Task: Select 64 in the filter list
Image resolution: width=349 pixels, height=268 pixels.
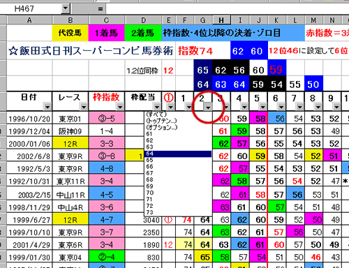Action: point(178,154)
